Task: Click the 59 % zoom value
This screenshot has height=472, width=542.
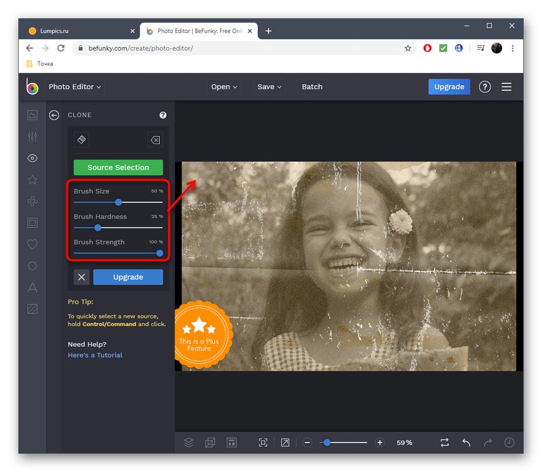Action: pos(405,442)
